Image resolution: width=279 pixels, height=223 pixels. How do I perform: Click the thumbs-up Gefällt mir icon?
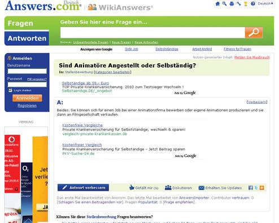pyautogui.click(x=132, y=187)
